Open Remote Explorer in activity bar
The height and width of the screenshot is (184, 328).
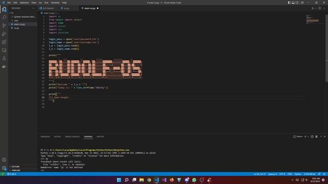[x=4, y=50]
